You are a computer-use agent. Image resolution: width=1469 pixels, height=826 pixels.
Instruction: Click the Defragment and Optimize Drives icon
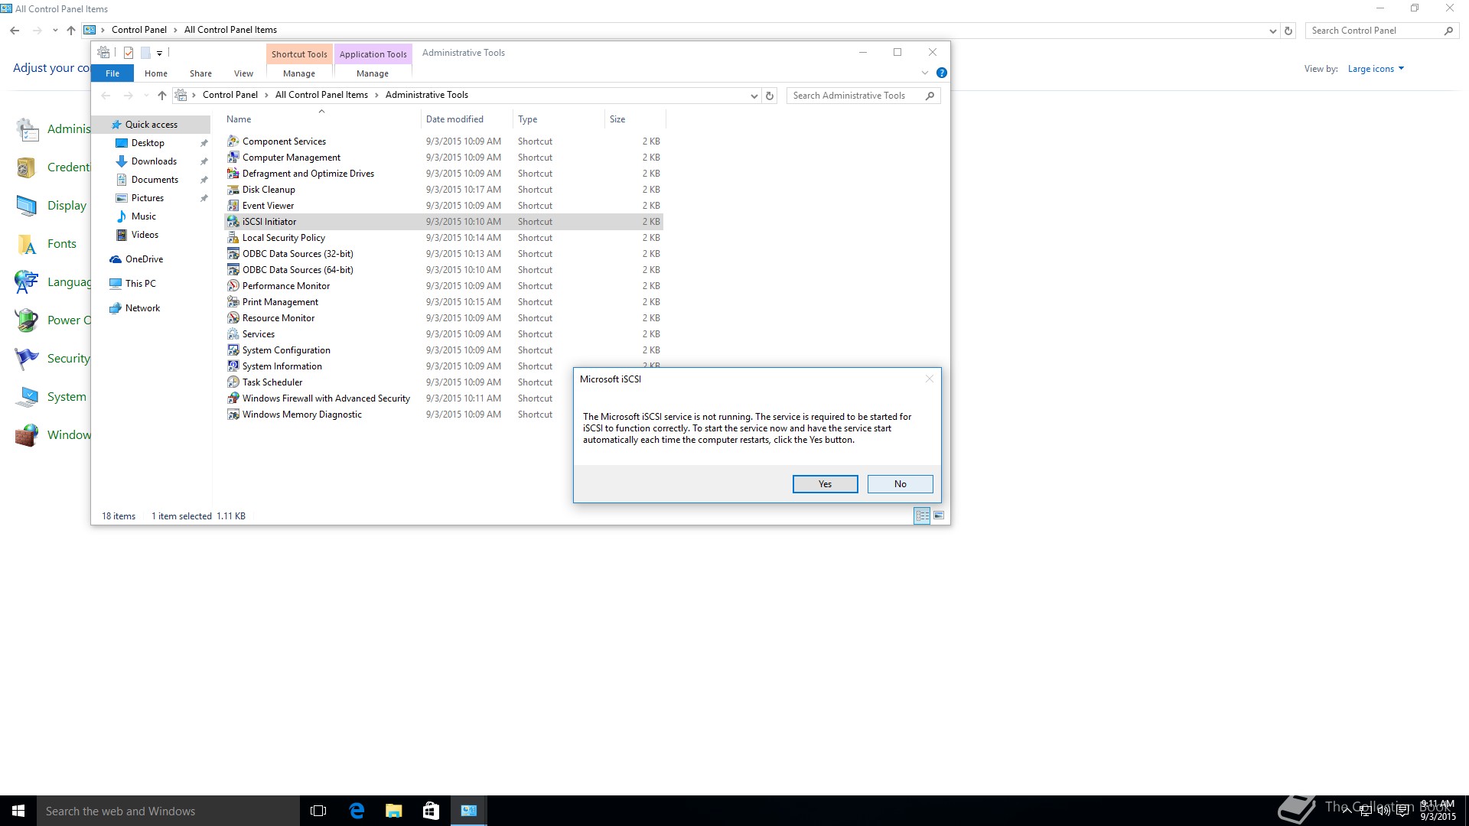233,174
